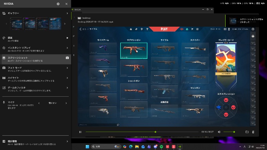This screenshot has height=150, width=267.
Task: Open File Explorer from taskbar
Action: [x=137, y=147]
